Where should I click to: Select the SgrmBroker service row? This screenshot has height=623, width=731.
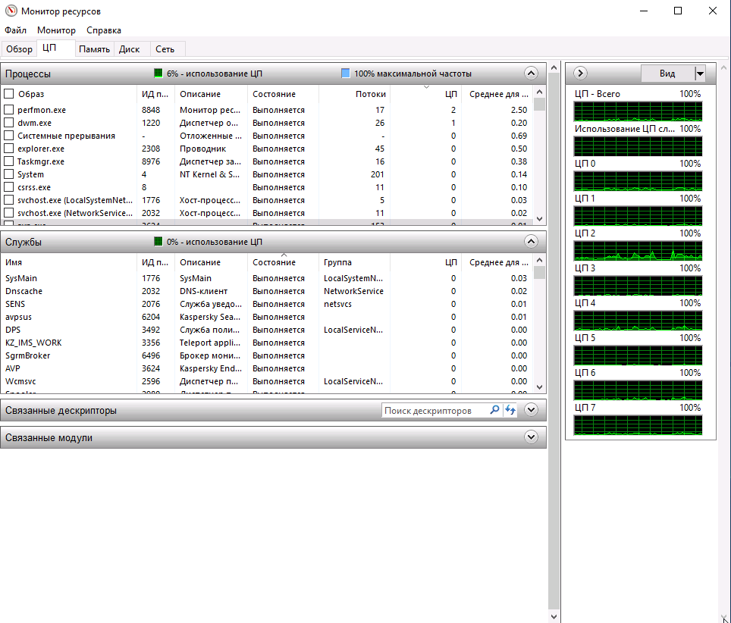268,355
